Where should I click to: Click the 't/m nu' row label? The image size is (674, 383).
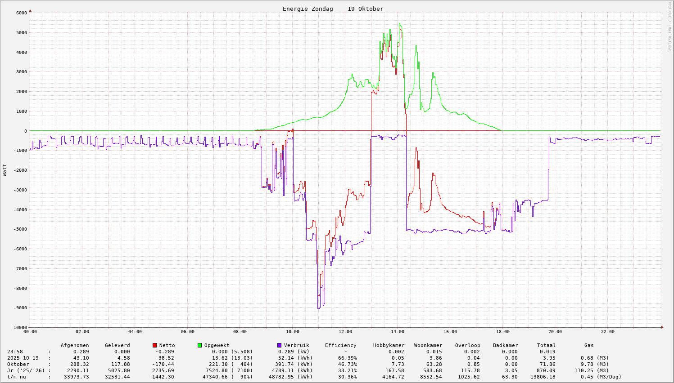[x=17, y=377]
